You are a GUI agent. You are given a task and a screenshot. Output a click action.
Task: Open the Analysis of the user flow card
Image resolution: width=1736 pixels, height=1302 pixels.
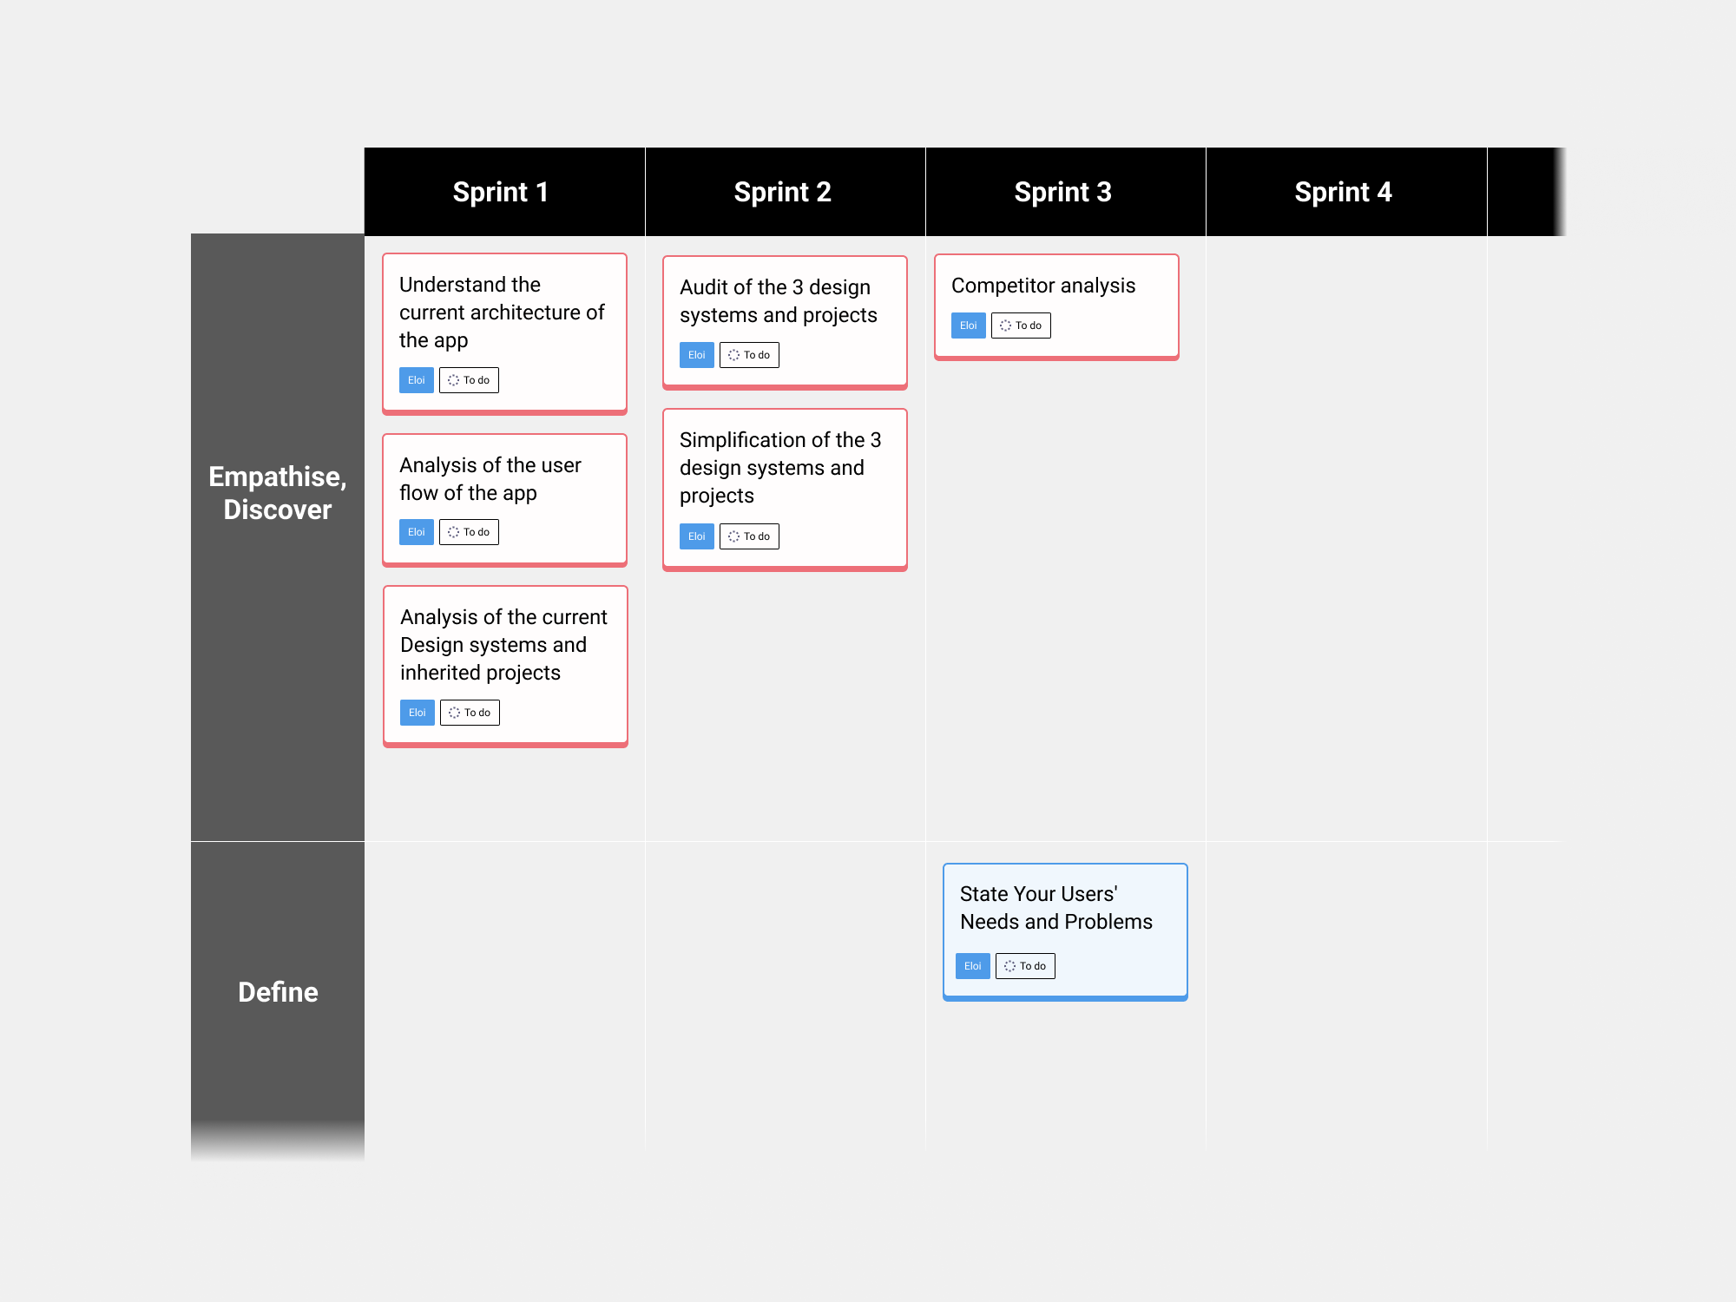coord(490,479)
